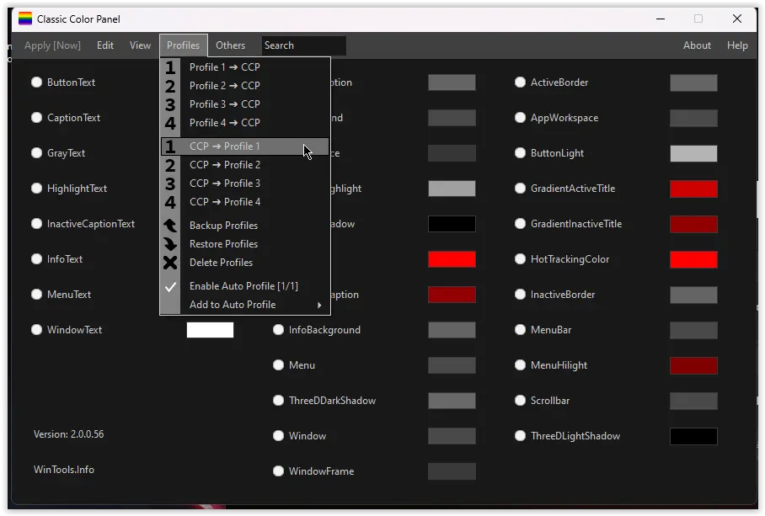Close the open Profiles menu
765x516 pixels.
(184, 45)
